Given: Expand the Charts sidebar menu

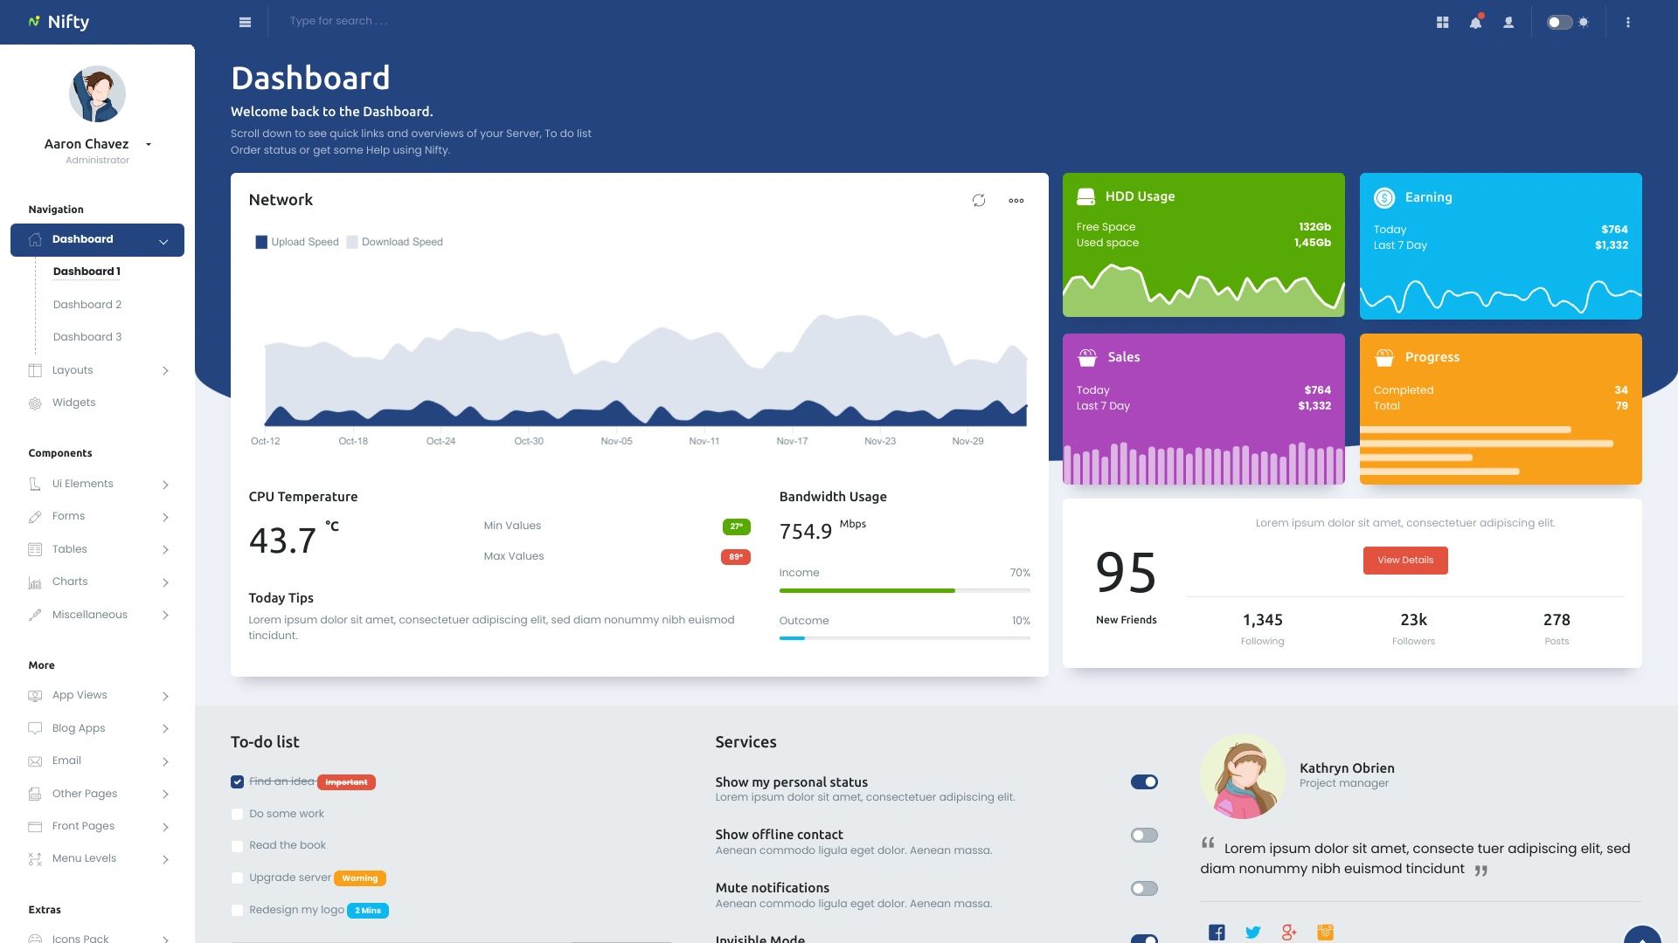Looking at the screenshot, I should pos(97,582).
